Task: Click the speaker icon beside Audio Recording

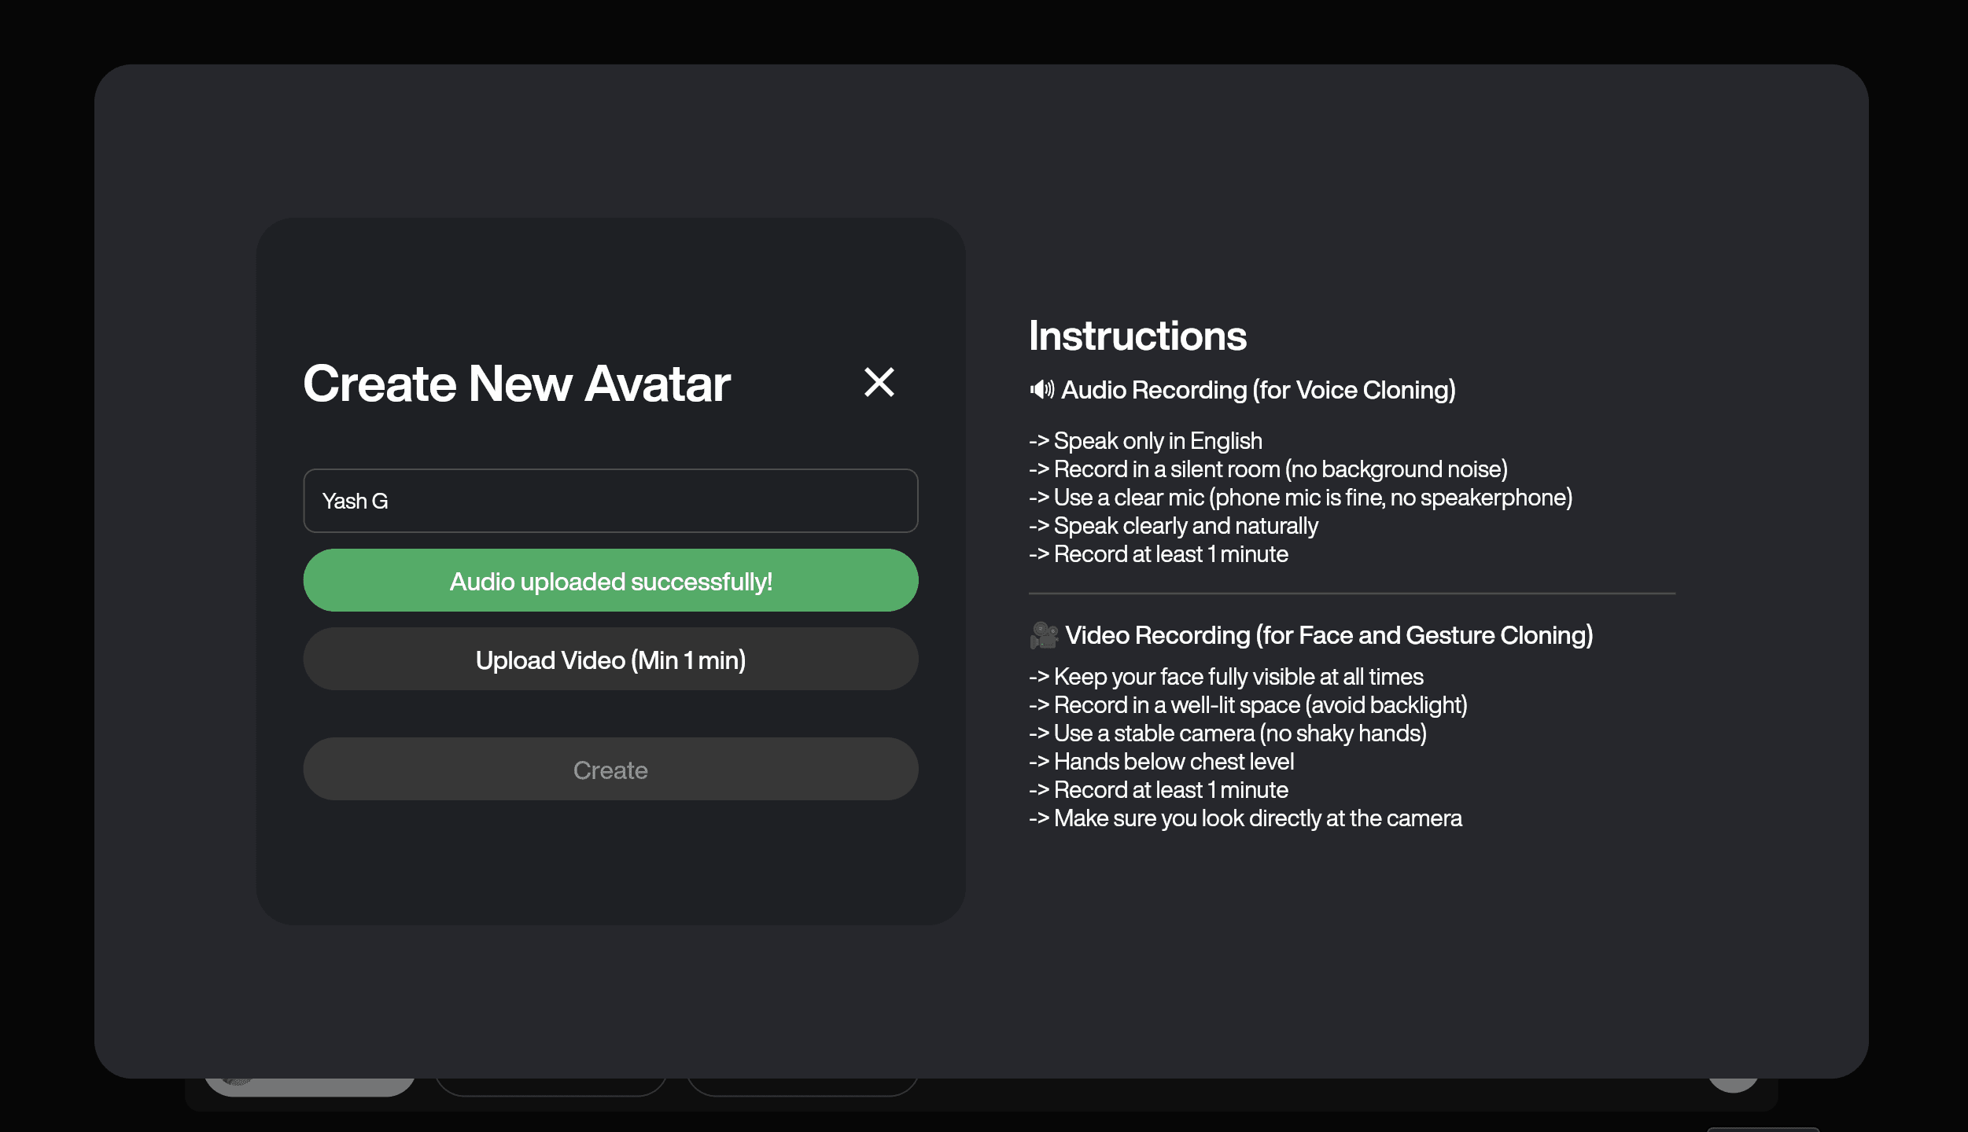Action: click(x=1042, y=389)
